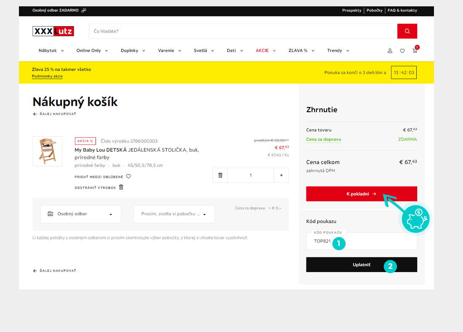Expand the AKCIE menu

pyautogui.click(x=266, y=51)
